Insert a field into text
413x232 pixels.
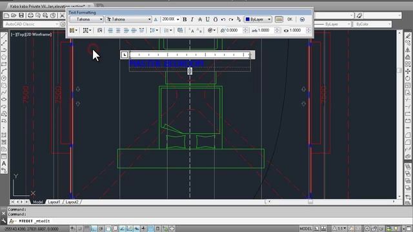pyautogui.click(x=180, y=30)
